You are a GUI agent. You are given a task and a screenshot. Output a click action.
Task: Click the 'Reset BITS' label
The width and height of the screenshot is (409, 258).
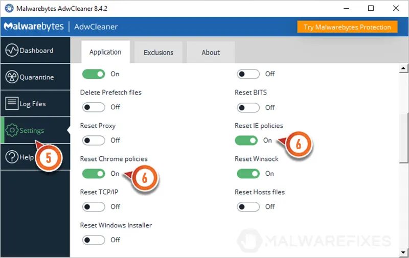251,92
